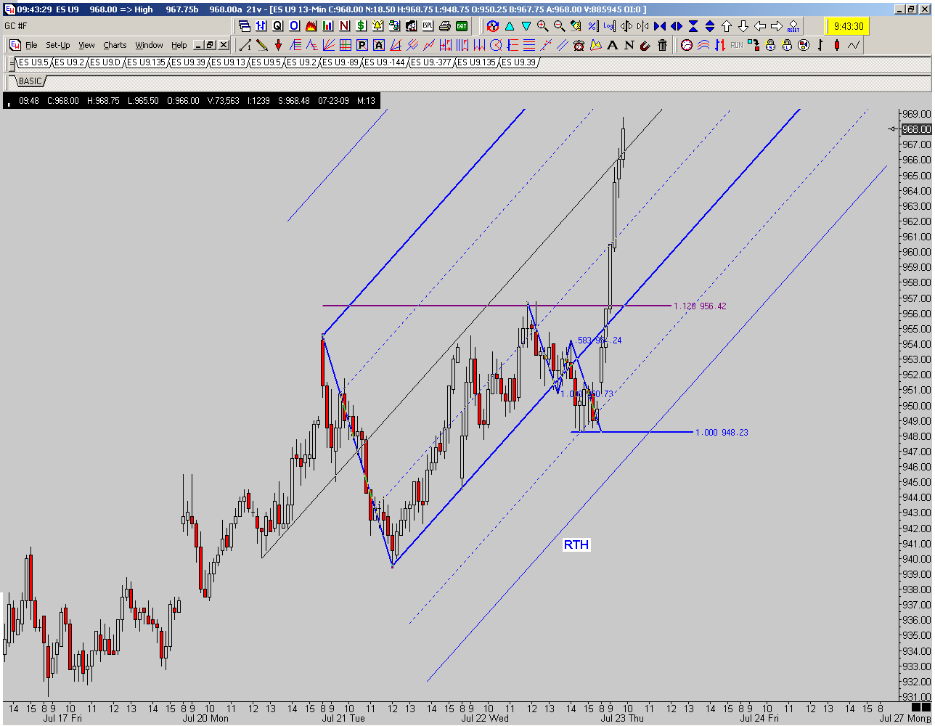Image resolution: width=935 pixels, height=726 pixels.
Task: Open the alarm bell icon
Action: (x=377, y=26)
